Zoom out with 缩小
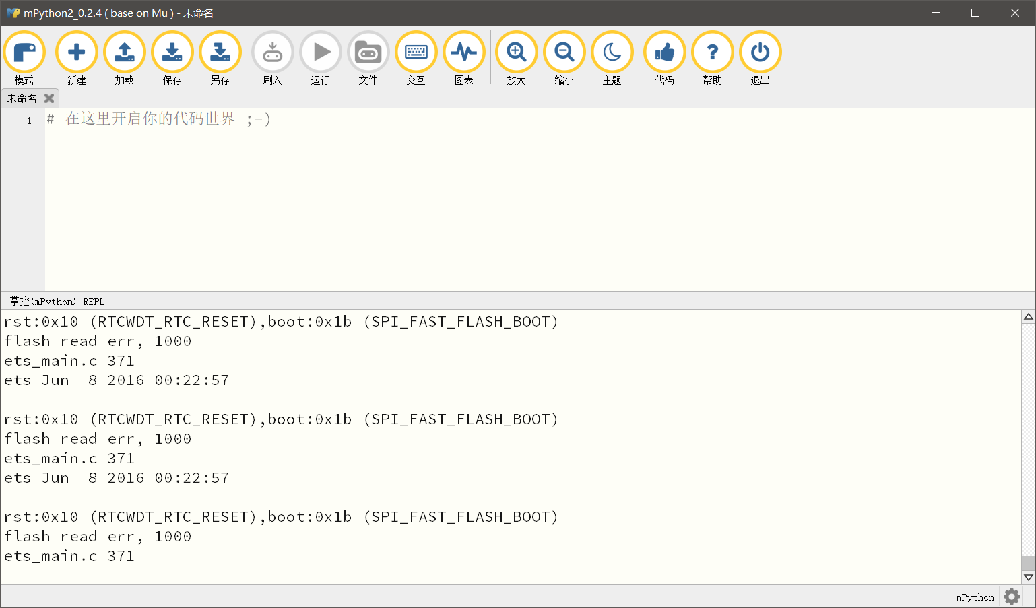The width and height of the screenshot is (1036, 608). point(564,59)
